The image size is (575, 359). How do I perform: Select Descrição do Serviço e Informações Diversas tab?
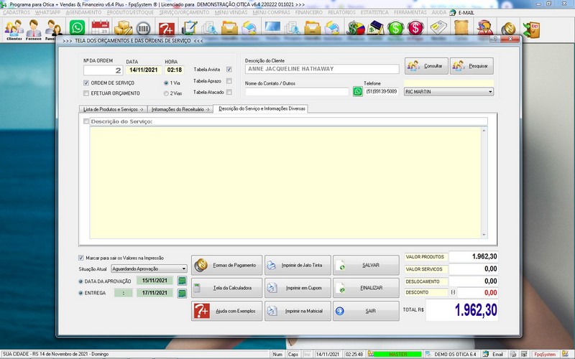pos(262,109)
